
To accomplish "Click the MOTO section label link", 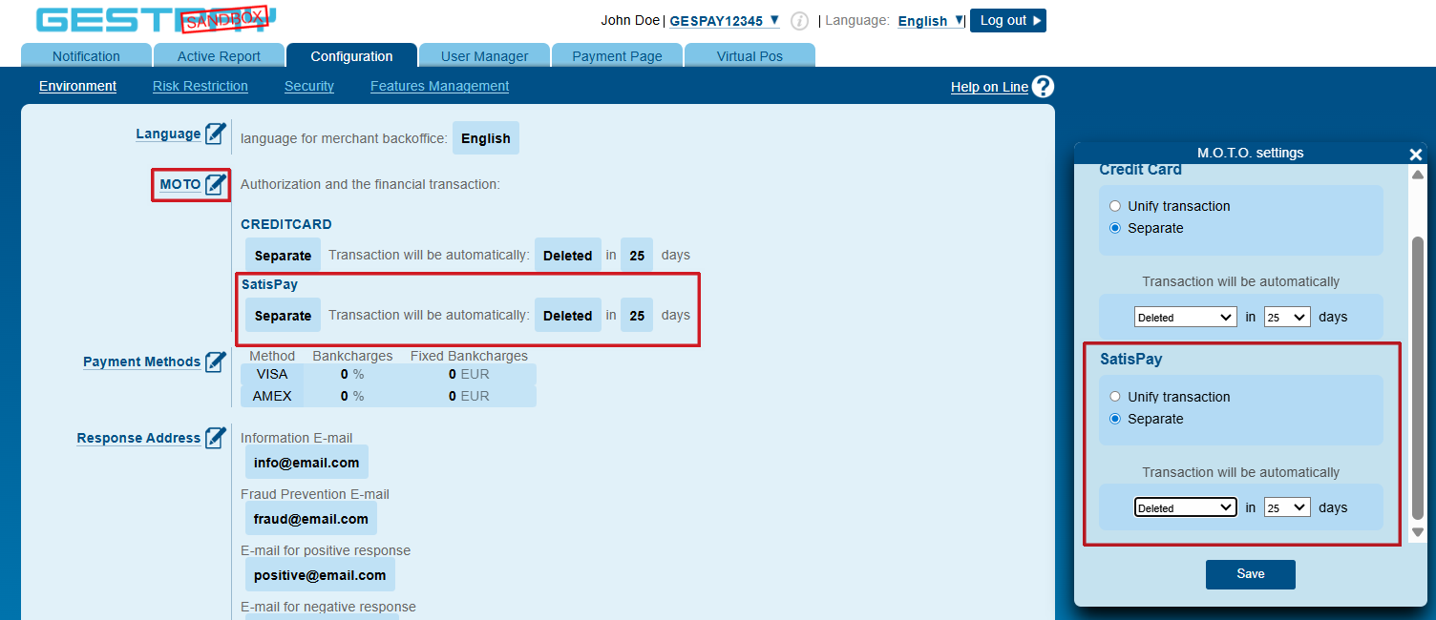I will point(180,184).
